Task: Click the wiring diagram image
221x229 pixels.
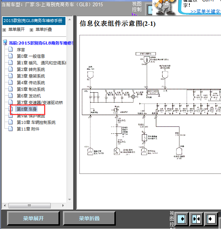Action: point(150,104)
